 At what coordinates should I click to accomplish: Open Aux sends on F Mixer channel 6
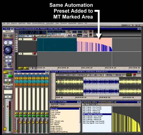coord(38,81)
